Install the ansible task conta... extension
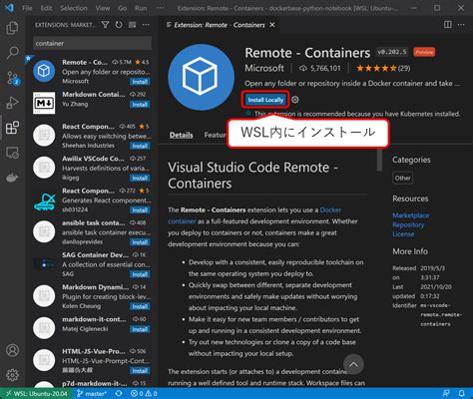Image resolution: width=473 pixels, height=399 pixels. click(x=140, y=242)
